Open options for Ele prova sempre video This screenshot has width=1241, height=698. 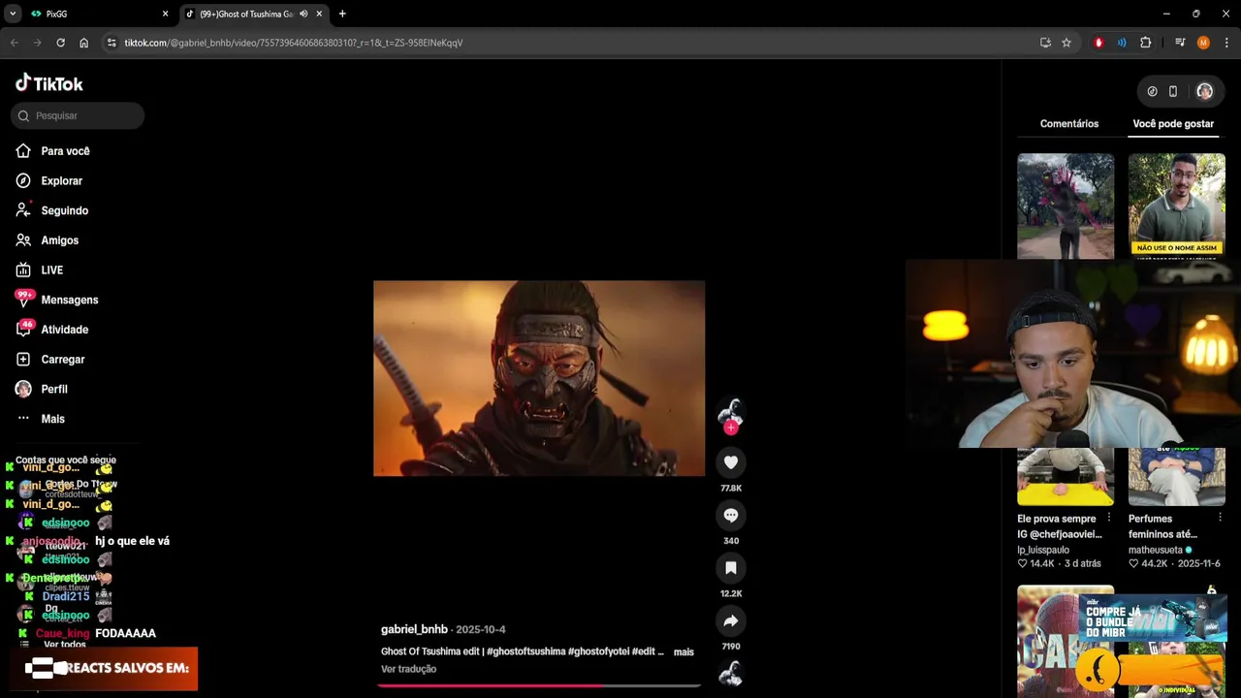tap(1109, 518)
